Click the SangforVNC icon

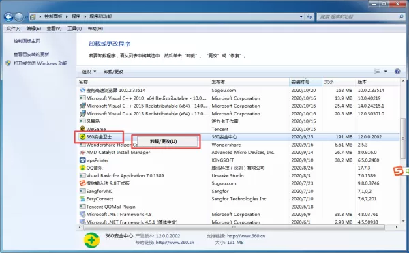[82, 191]
